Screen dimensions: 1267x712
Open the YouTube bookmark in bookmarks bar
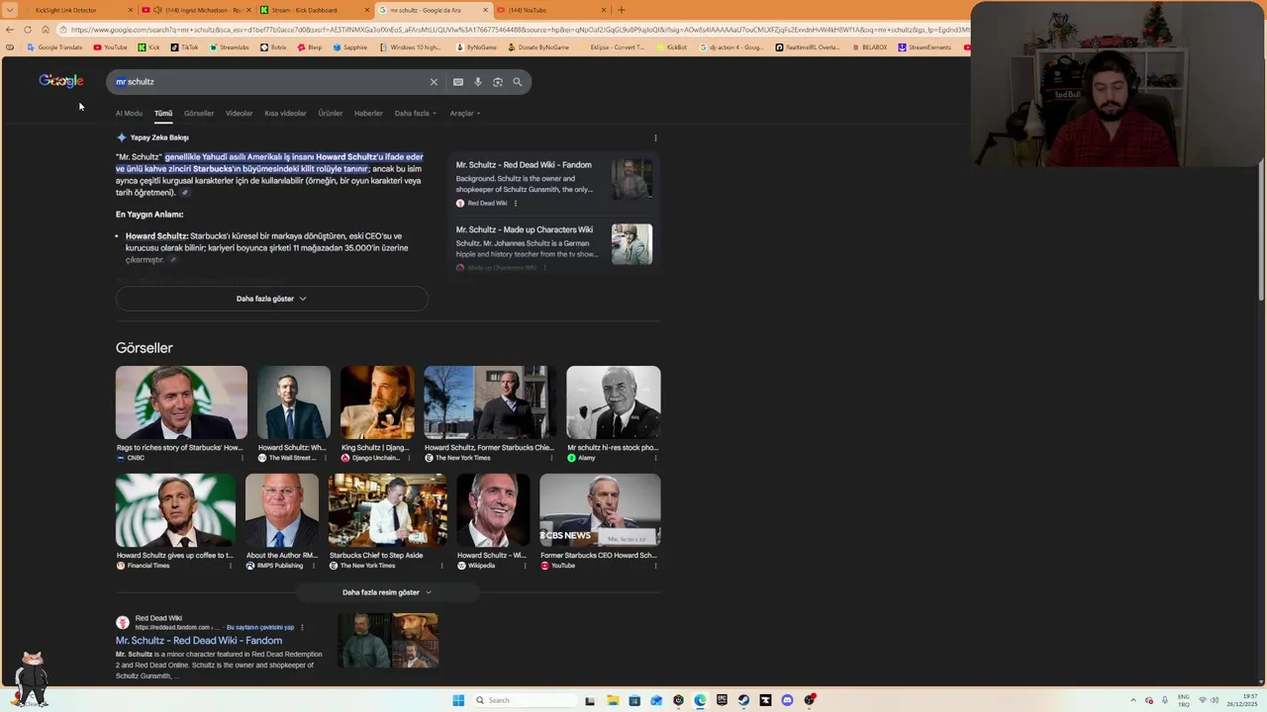click(x=110, y=47)
